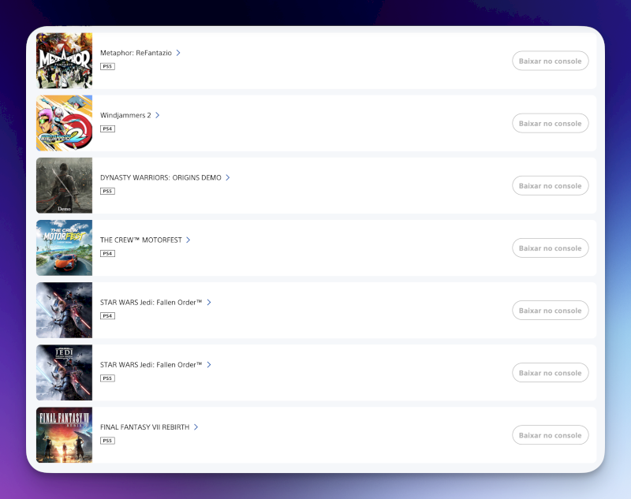Select the DYNASTY WARRIORS: ORIGINS DEMO title
Image resolution: width=631 pixels, height=499 pixels.
point(161,177)
